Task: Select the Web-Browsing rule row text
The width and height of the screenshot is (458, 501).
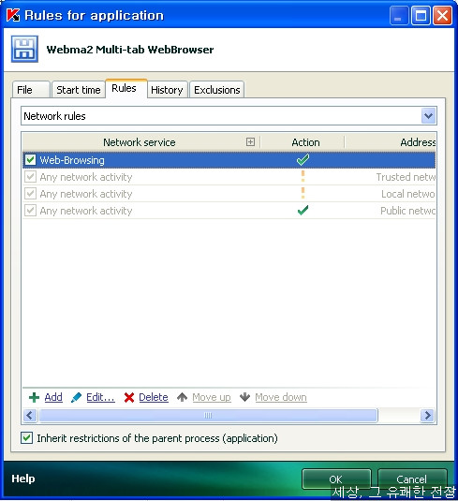Action: pyautogui.click(x=72, y=160)
